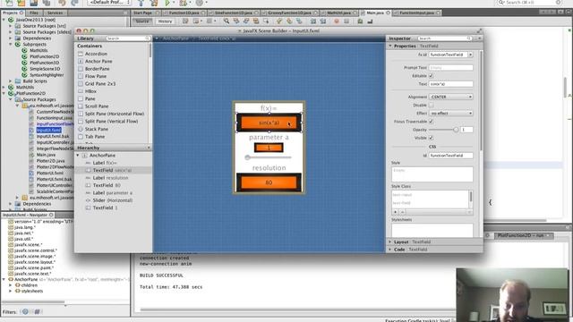Open the Start Page editor tab
The height and width of the screenshot is (322, 573).
click(x=143, y=13)
